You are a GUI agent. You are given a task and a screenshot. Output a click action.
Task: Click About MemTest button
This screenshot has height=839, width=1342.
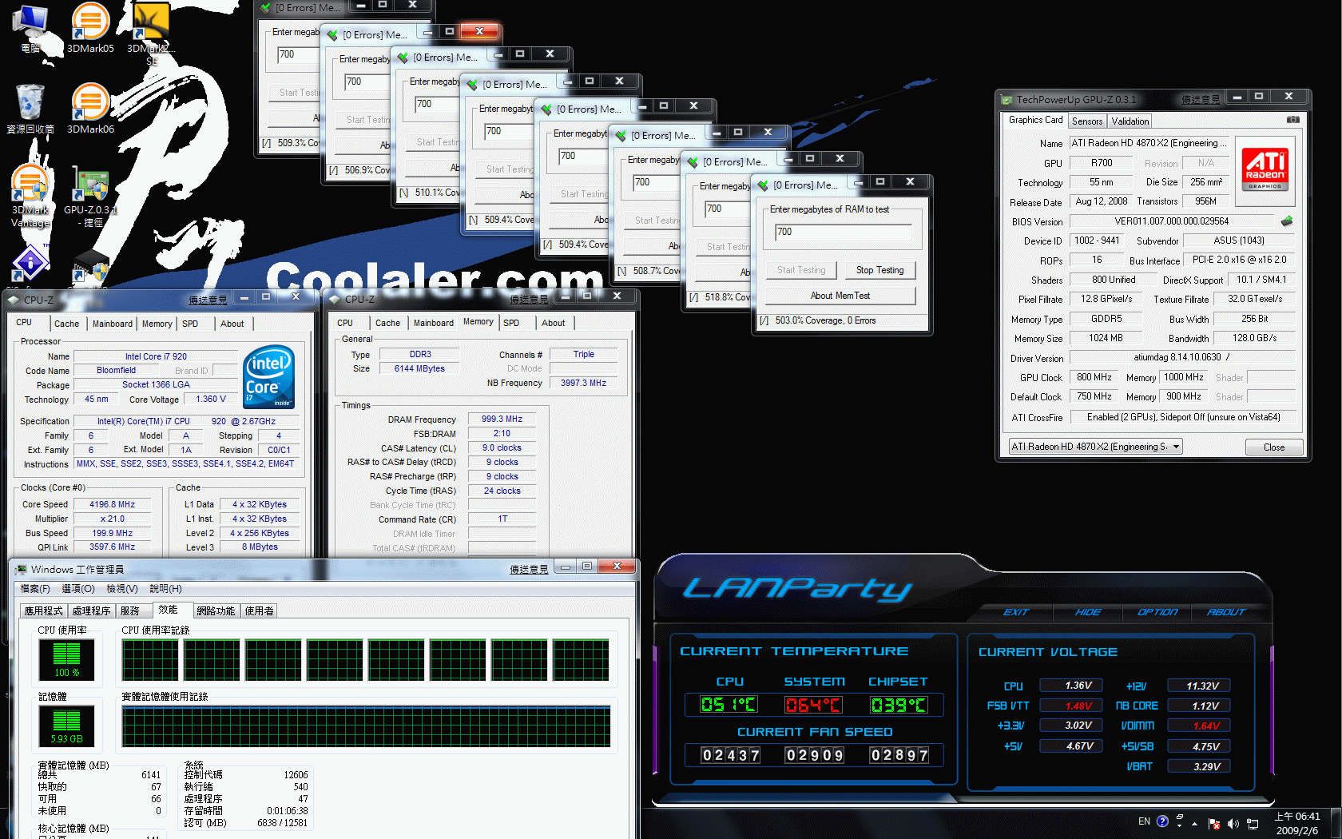click(840, 296)
